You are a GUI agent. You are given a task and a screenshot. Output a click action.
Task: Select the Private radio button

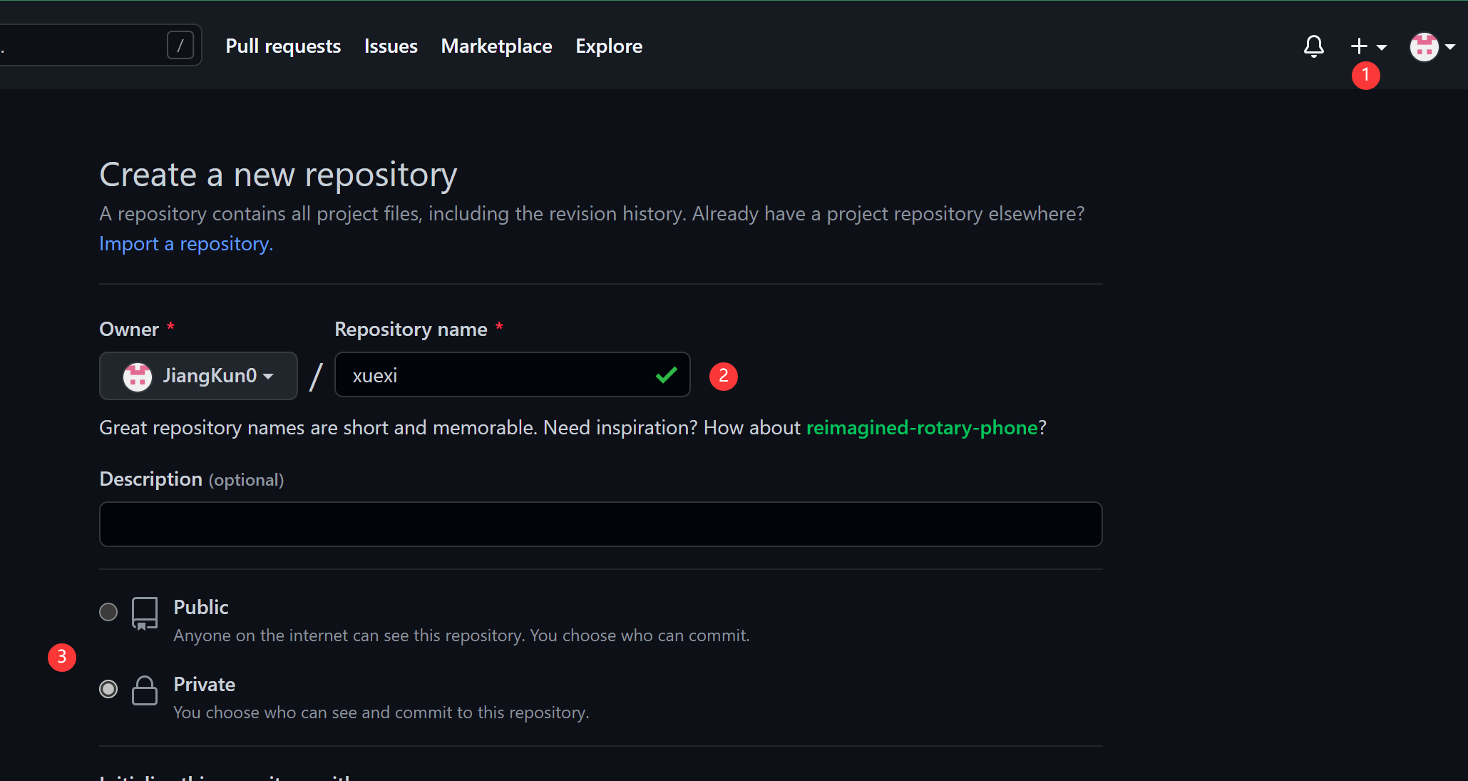point(108,689)
